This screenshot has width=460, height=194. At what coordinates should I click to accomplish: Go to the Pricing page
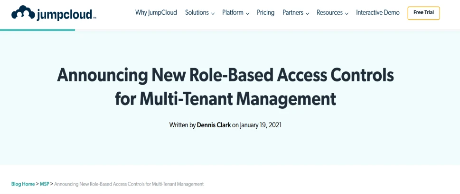265,13
